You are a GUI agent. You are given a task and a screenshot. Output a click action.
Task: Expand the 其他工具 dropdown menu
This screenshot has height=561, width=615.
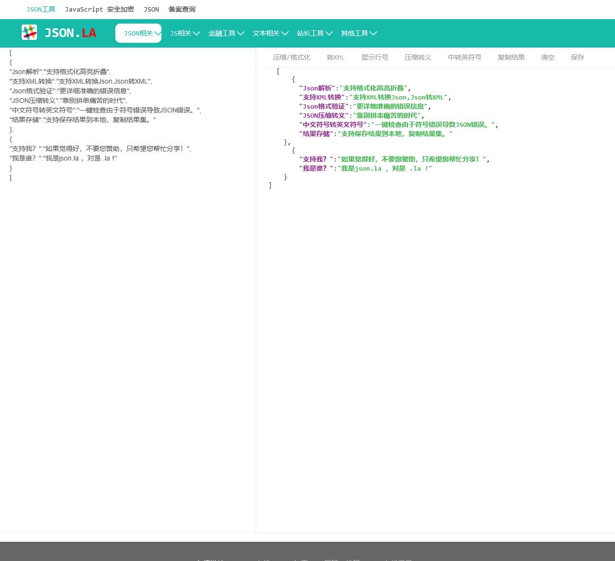[x=359, y=33]
